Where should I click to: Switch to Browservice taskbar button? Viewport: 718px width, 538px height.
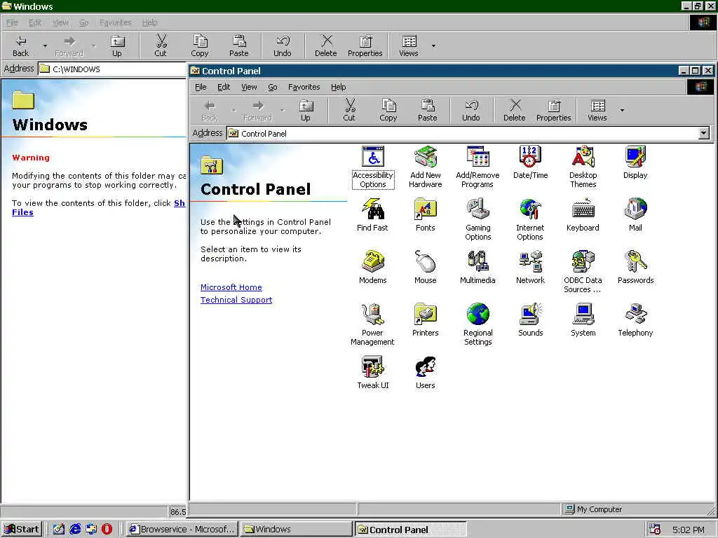[182, 530]
